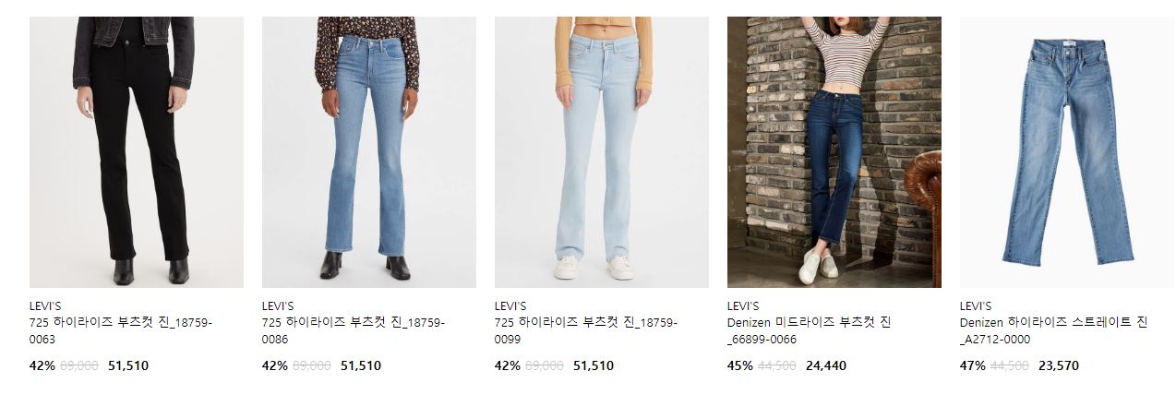Click the 24,440 sale price

826,366
